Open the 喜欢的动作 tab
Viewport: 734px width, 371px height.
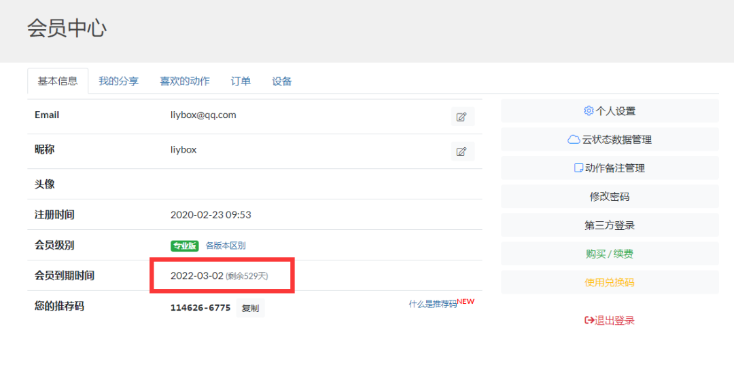point(185,81)
